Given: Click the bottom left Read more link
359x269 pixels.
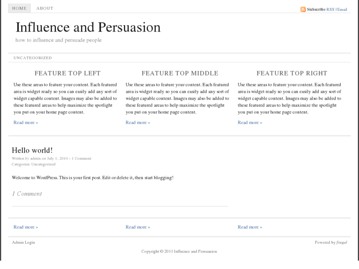Looking at the screenshot, I should [26, 227].
